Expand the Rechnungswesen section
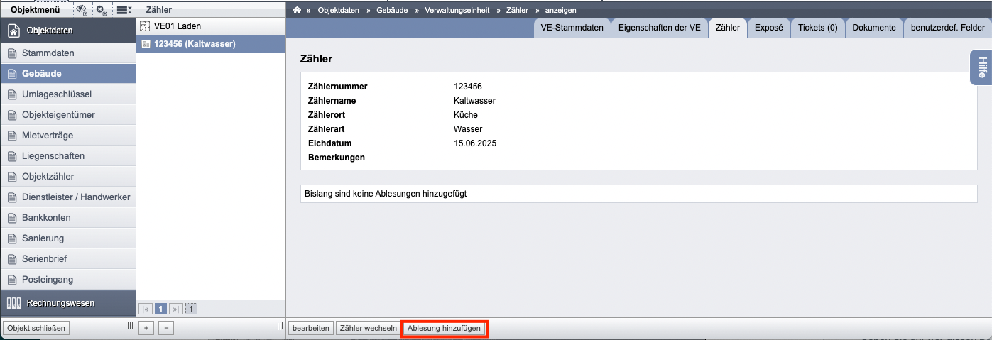 tap(68, 303)
